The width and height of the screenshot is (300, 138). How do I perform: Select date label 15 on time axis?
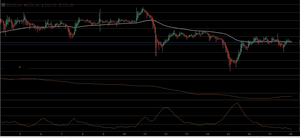pos(228,134)
